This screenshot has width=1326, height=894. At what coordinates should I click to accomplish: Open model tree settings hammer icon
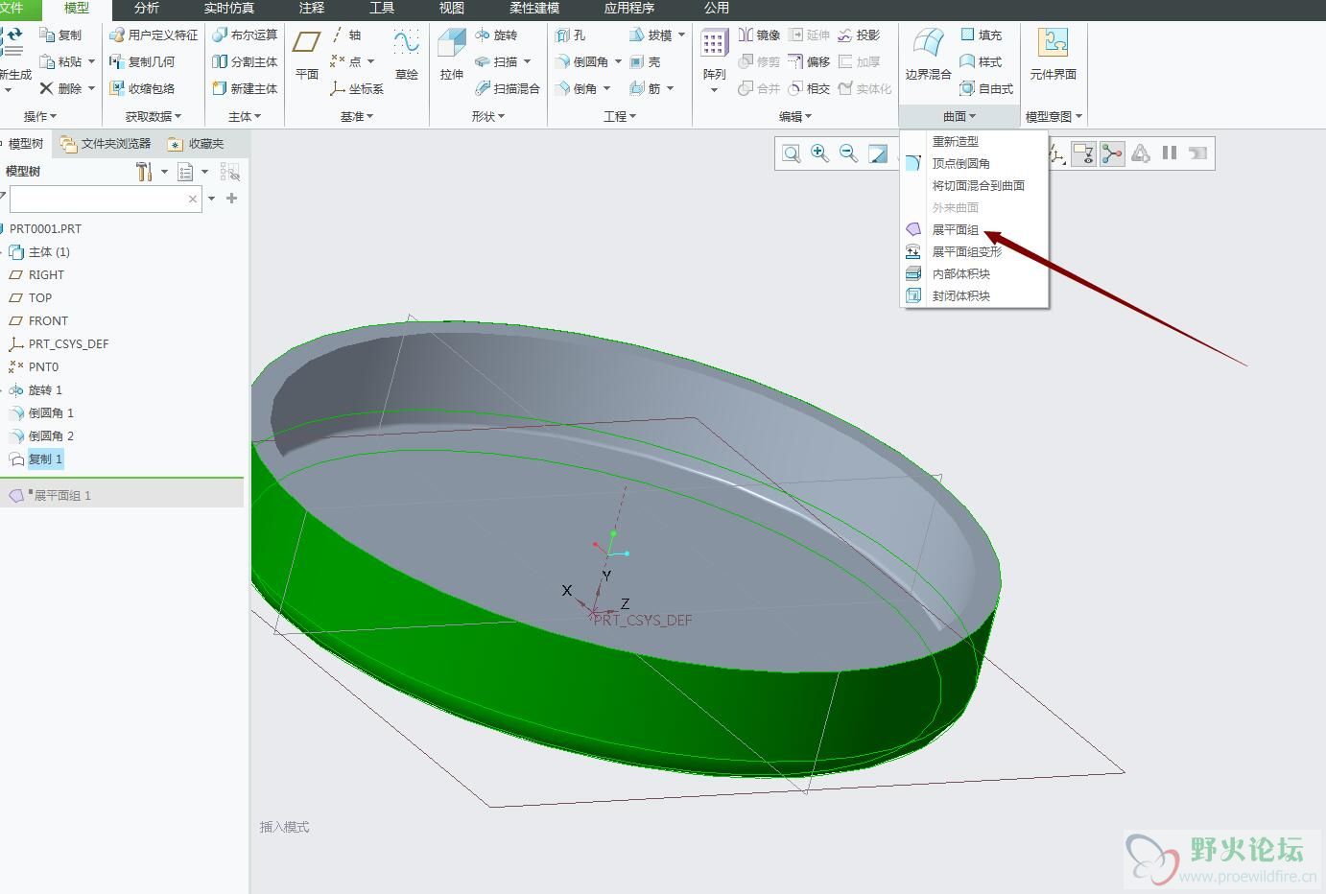[x=144, y=172]
